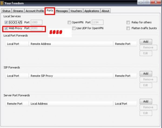Add a Local Port Forward entry
This screenshot has width=162, height=128.
point(146,42)
